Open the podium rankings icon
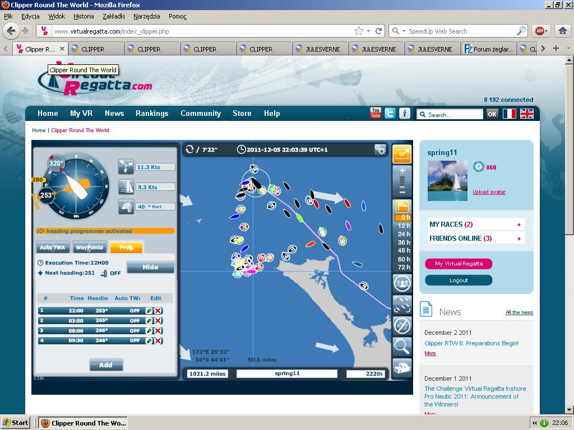574x430 pixels. (x=402, y=368)
